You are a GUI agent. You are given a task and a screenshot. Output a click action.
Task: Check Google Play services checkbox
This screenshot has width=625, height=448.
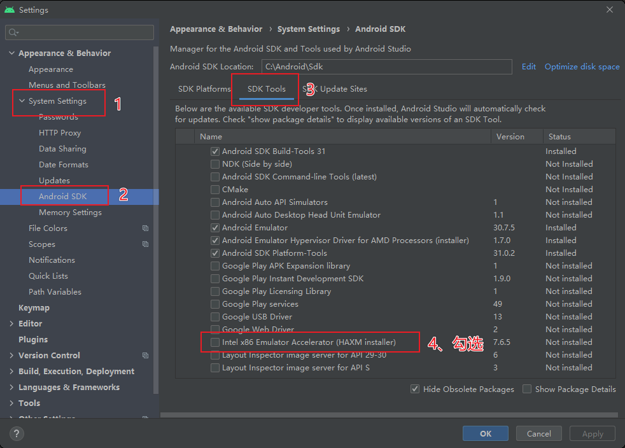[215, 304]
